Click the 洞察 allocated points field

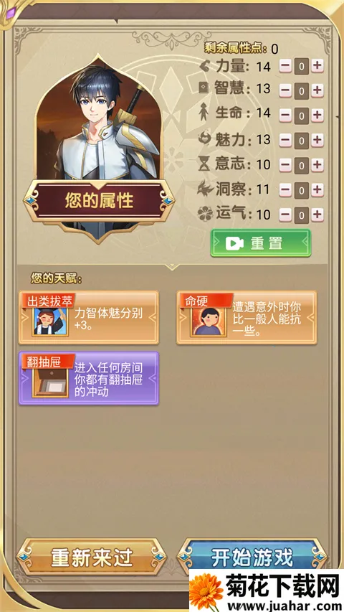click(x=302, y=190)
